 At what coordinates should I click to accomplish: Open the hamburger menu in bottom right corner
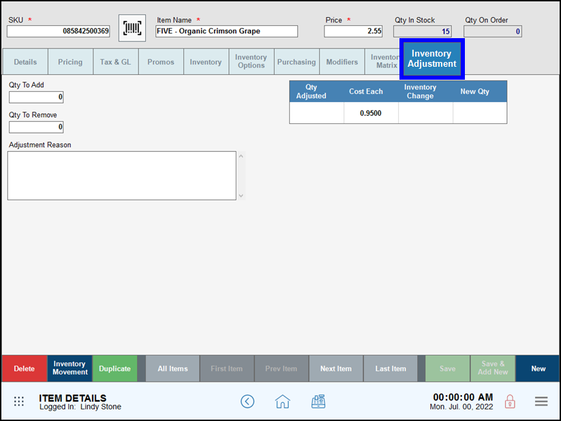coord(541,401)
